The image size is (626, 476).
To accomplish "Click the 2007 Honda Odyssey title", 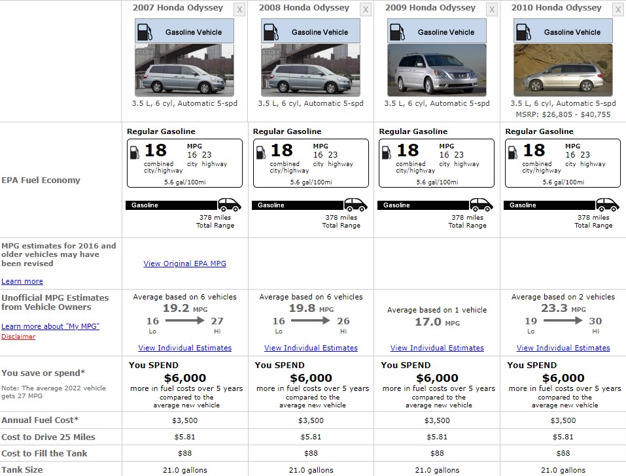I will pyautogui.click(x=178, y=8).
